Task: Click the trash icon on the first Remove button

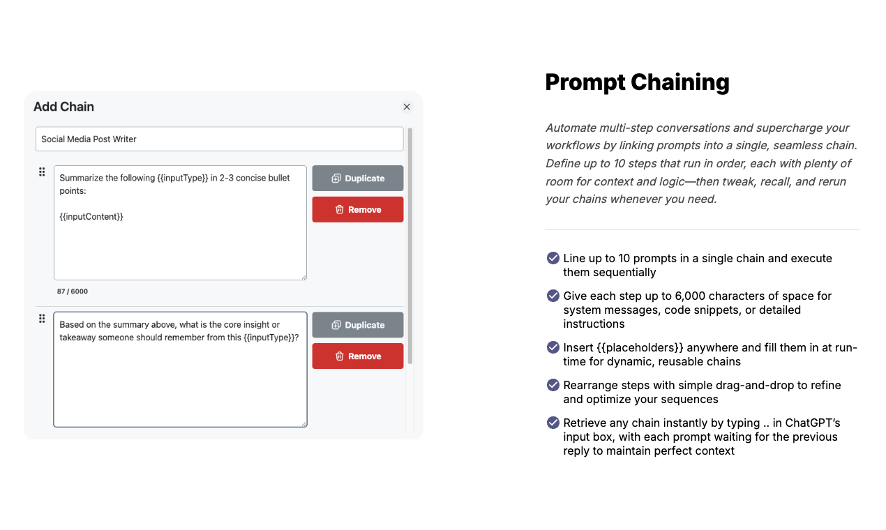Action: [338, 209]
